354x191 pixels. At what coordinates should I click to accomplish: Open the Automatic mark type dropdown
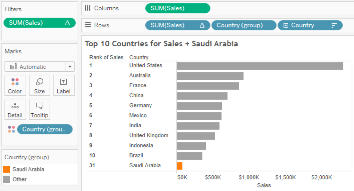click(70, 67)
